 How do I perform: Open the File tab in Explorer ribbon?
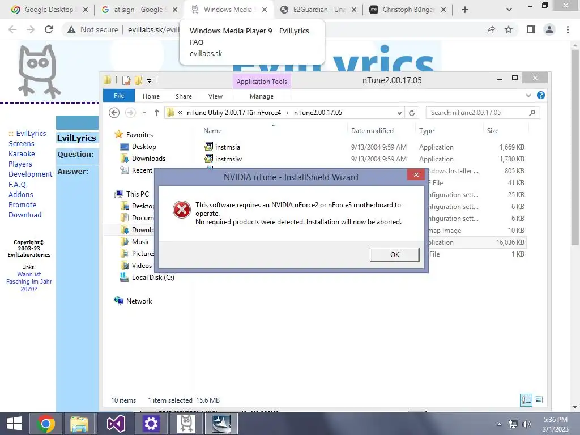click(119, 96)
